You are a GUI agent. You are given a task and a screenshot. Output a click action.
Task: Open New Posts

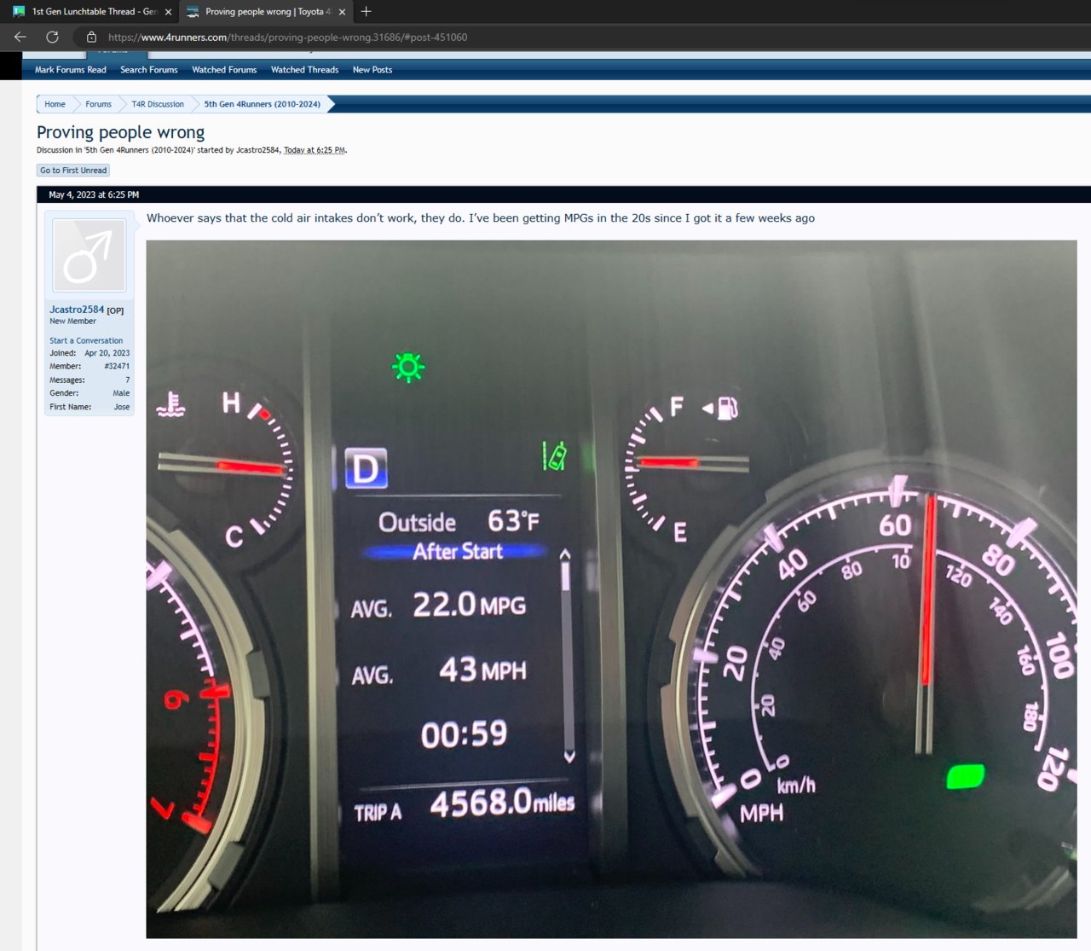(372, 70)
